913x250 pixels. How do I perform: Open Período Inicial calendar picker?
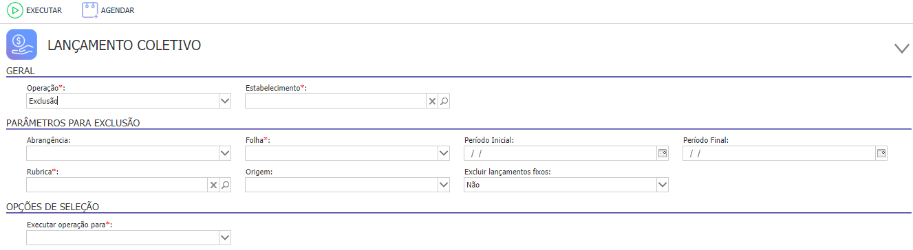[x=663, y=153]
